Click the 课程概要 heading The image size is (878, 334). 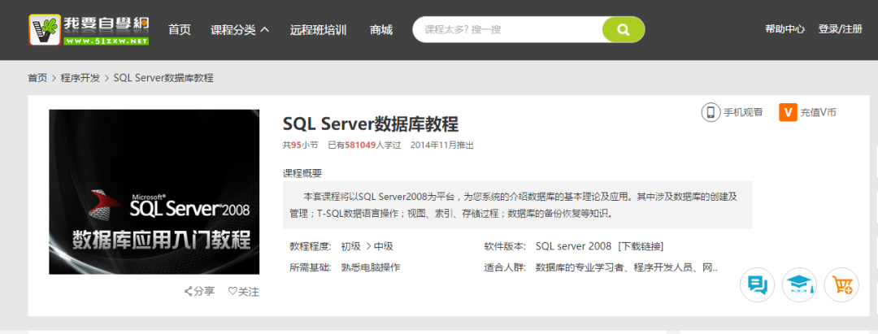coord(302,173)
